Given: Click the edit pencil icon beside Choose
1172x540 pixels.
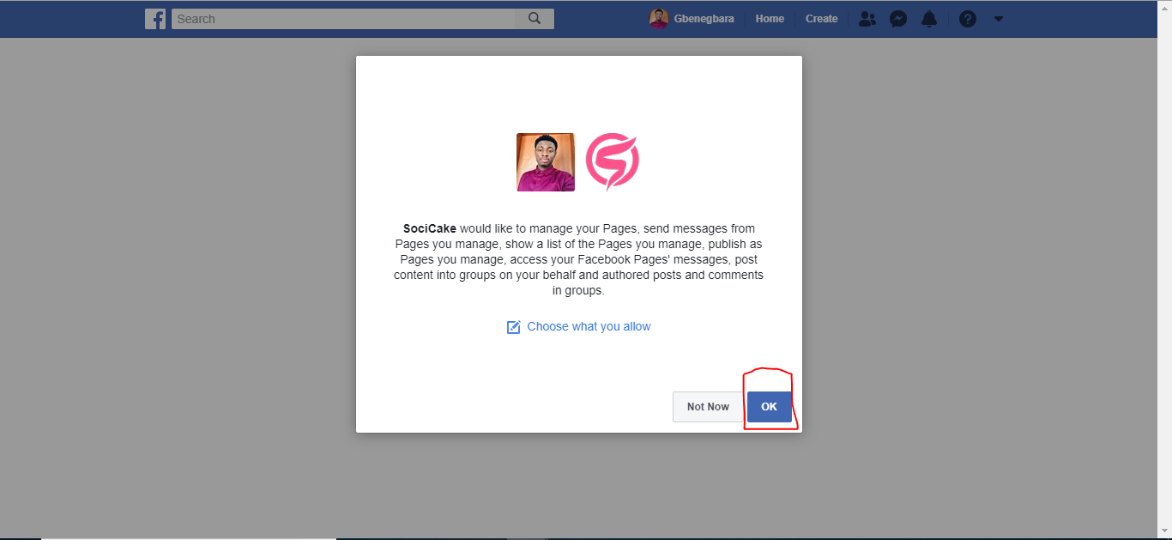Looking at the screenshot, I should point(514,327).
